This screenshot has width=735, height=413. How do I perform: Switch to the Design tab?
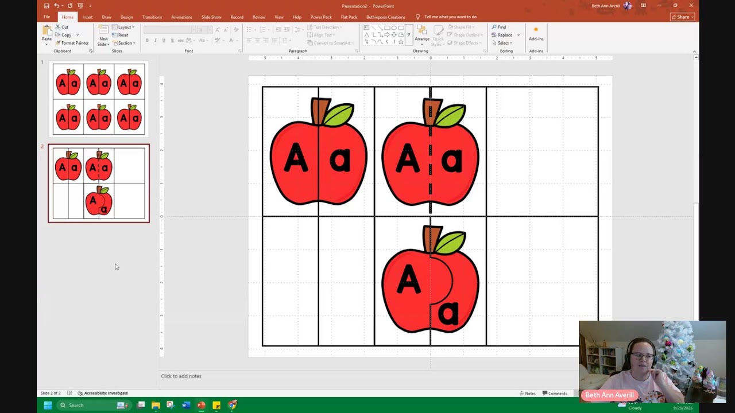pyautogui.click(x=126, y=17)
